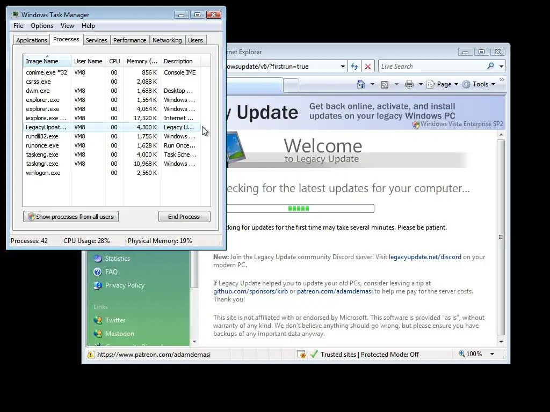Screen dimensions: 550x412
Task: Click the Mastodon link icon in sidebar
Action: click(x=98, y=334)
